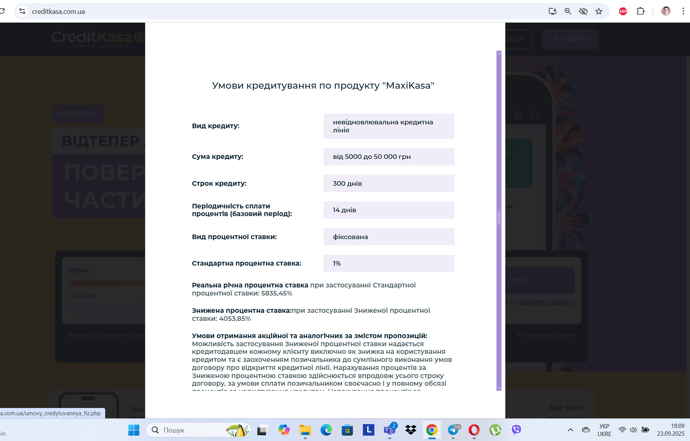Click the modal title Умови кредитування по продукту
The height and width of the screenshot is (441, 690).
(x=323, y=86)
